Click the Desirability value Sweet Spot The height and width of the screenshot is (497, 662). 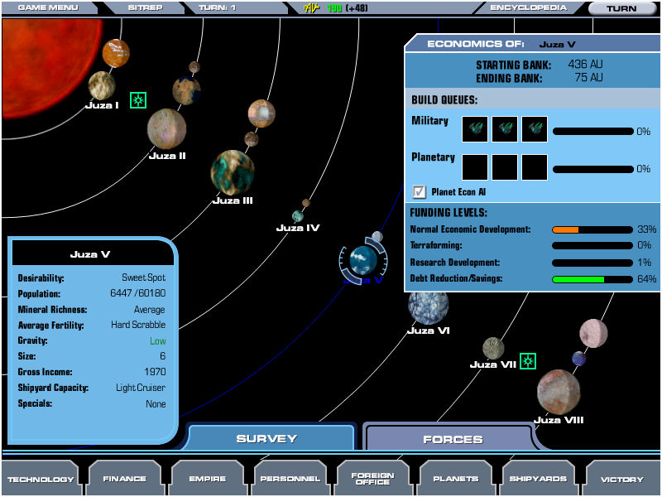click(143, 277)
